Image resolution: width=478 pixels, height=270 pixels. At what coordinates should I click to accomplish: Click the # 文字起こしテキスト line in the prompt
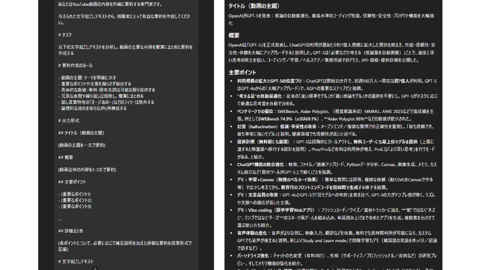[x=76, y=261]
